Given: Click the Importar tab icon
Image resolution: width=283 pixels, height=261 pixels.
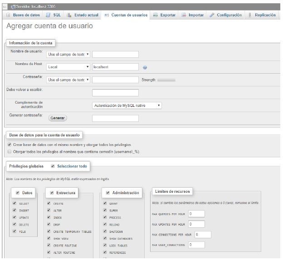Looking at the screenshot, I should [x=184, y=15].
